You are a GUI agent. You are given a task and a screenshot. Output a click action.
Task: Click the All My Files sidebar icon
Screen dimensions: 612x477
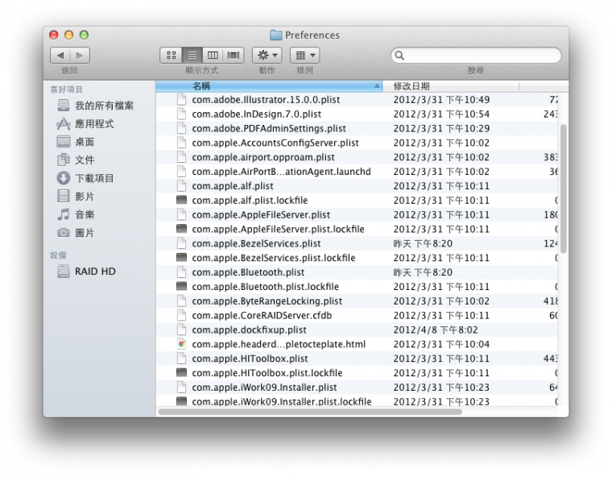(x=64, y=106)
